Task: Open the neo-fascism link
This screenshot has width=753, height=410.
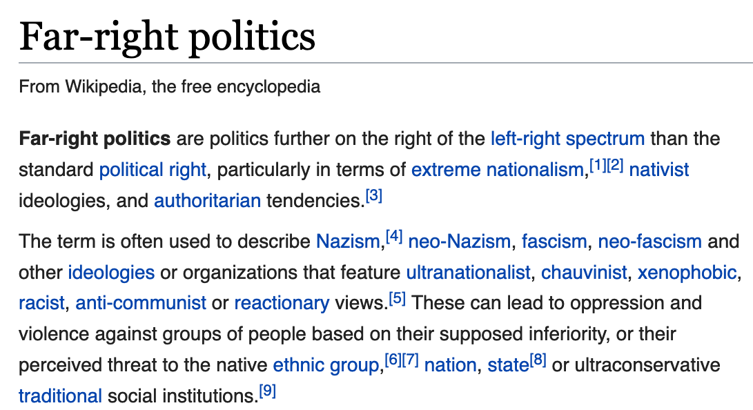Action: [x=649, y=242]
